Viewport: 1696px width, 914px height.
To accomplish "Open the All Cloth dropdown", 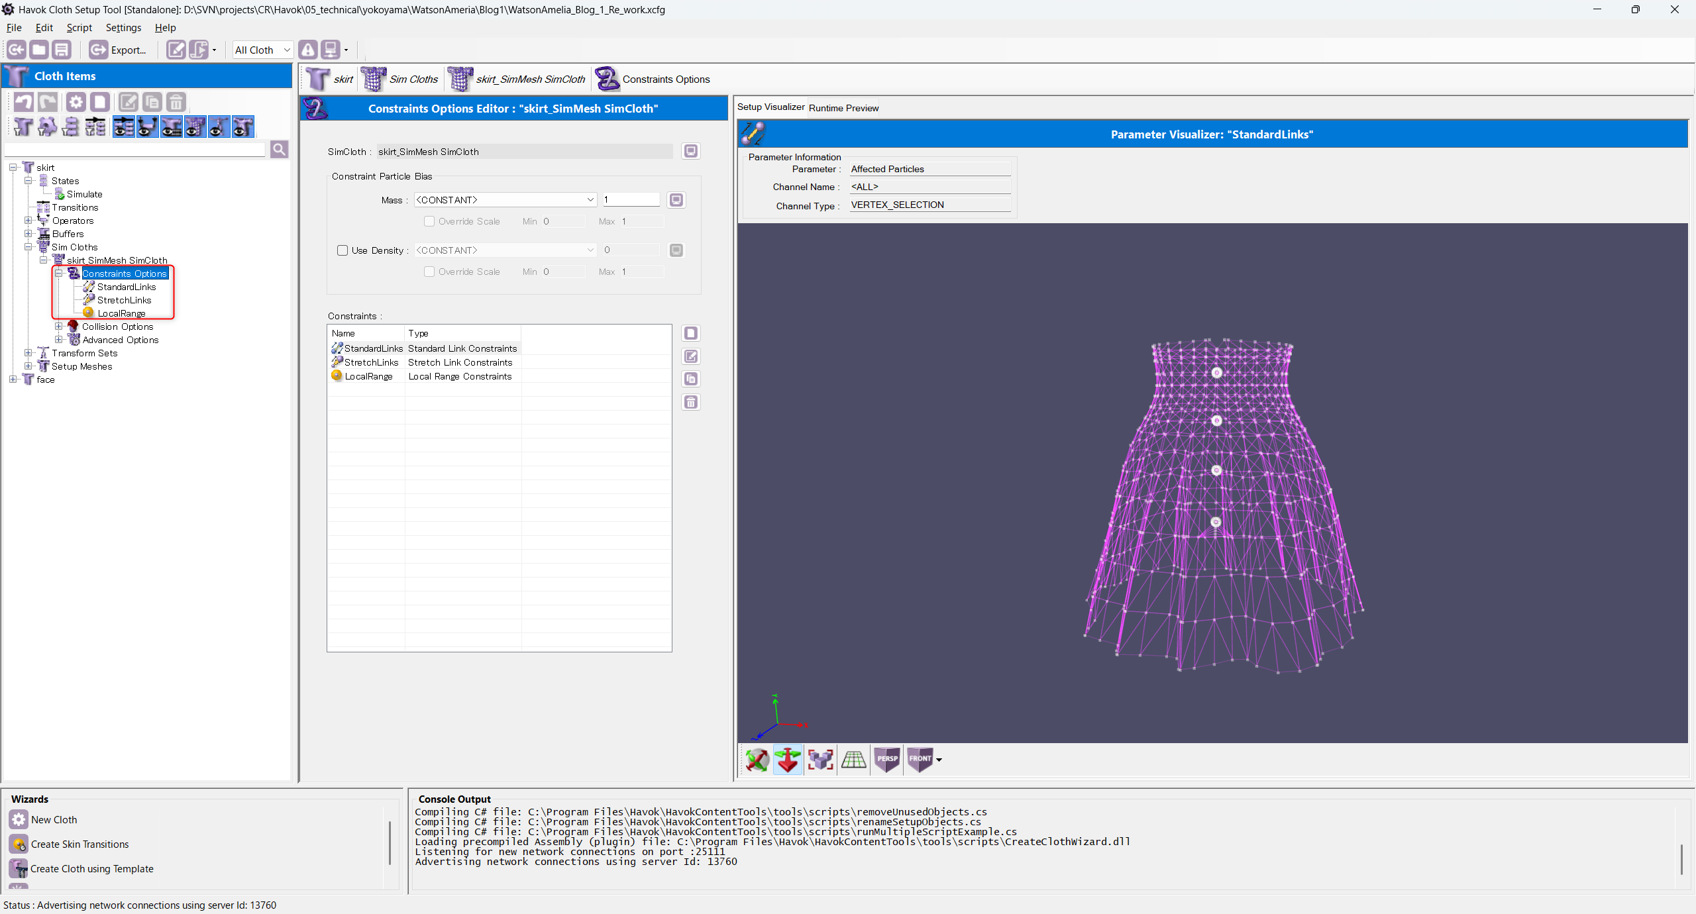I will (x=262, y=50).
